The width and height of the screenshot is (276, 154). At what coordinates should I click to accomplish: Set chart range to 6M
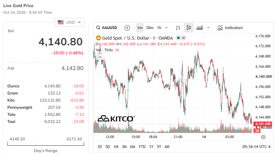[x=132, y=147]
